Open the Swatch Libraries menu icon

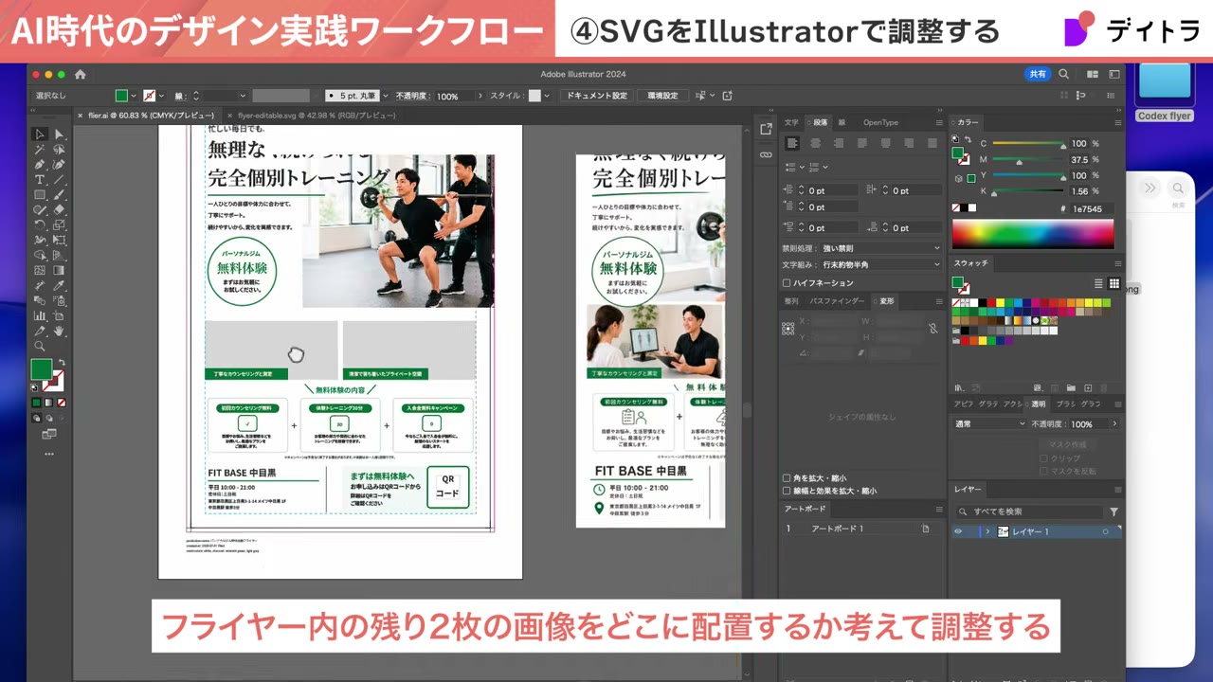[x=958, y=388]
